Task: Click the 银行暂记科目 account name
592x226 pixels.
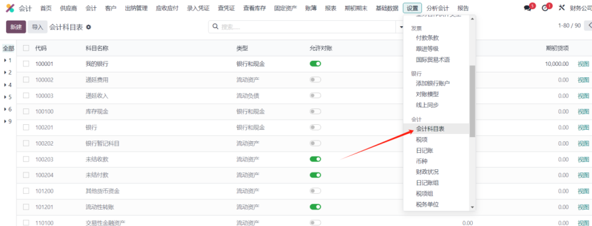Action: point(103,143)
